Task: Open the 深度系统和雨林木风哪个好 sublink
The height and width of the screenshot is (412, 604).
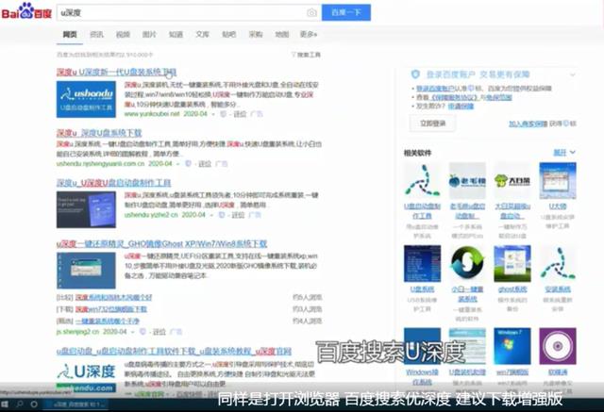Action: 113,297
